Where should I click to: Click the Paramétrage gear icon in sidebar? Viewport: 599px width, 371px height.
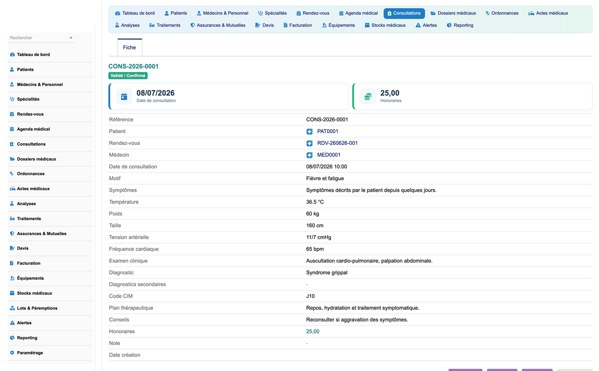[12, 353]
